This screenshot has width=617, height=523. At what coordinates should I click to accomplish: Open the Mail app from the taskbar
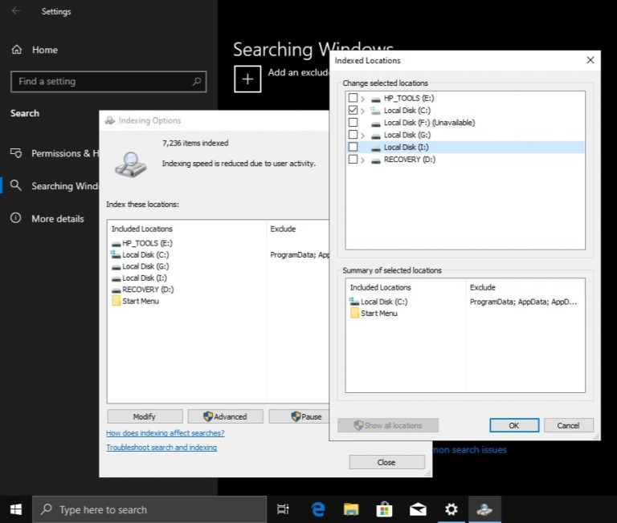[418, 509]
